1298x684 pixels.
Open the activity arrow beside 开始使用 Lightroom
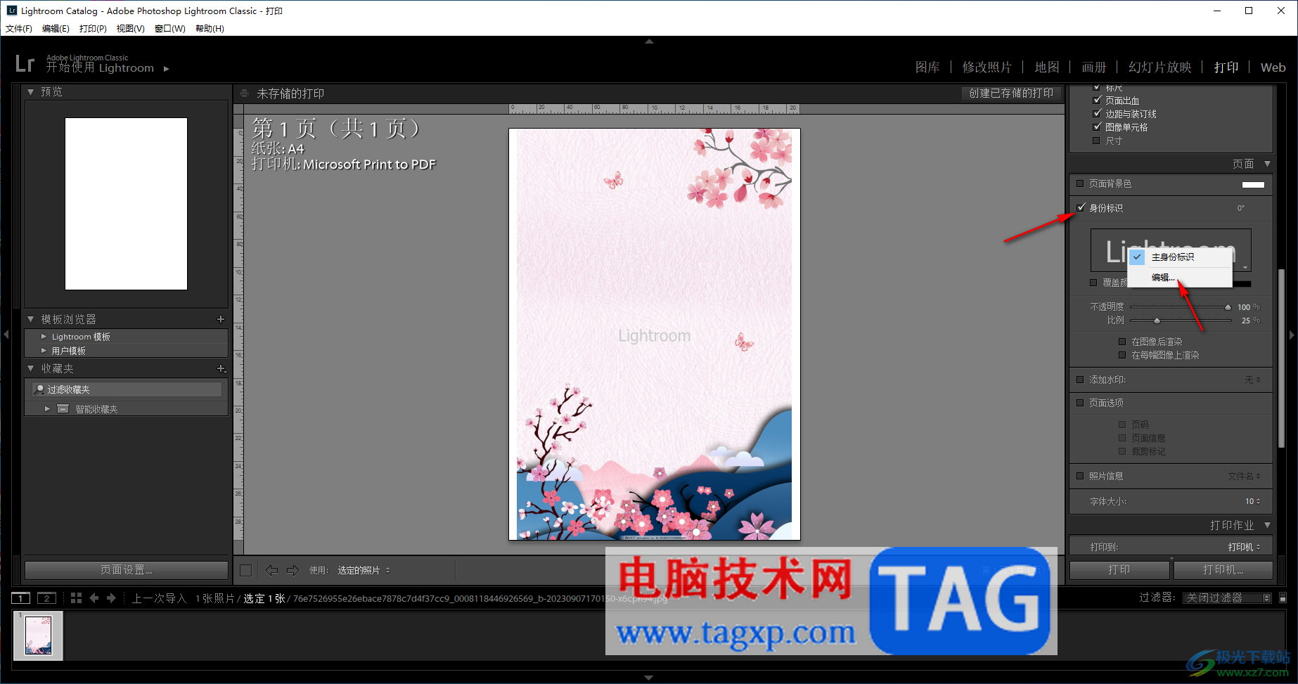click(x=167, y=69)
